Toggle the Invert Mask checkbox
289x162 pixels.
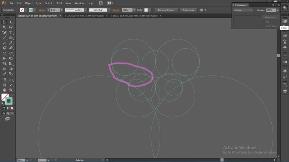(263, 26)
